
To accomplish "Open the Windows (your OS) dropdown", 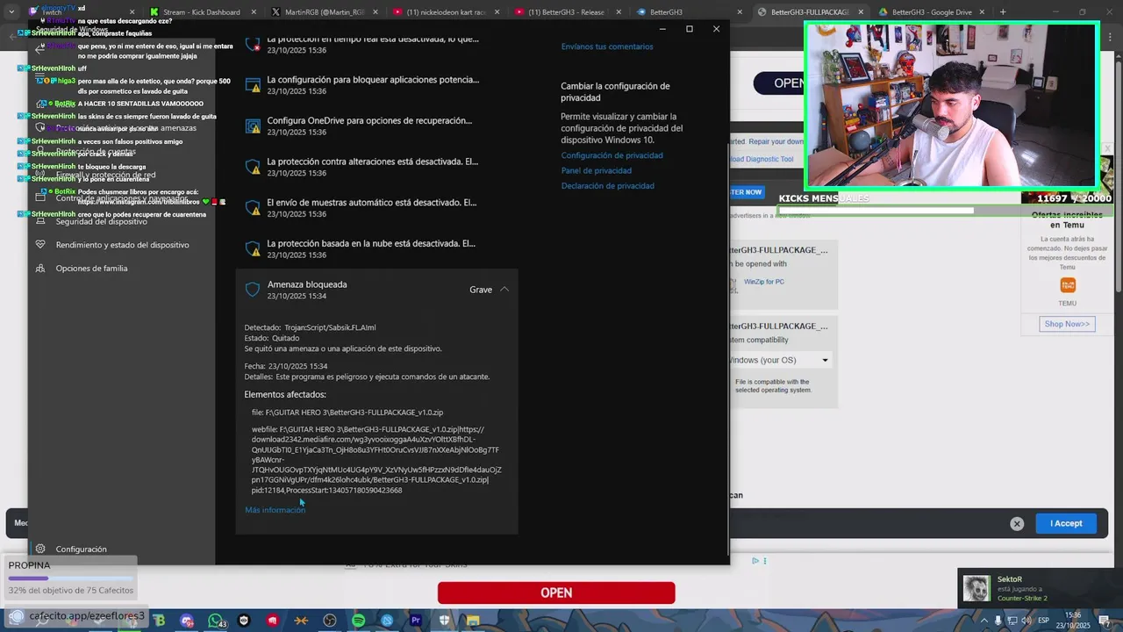I will 779,360.
